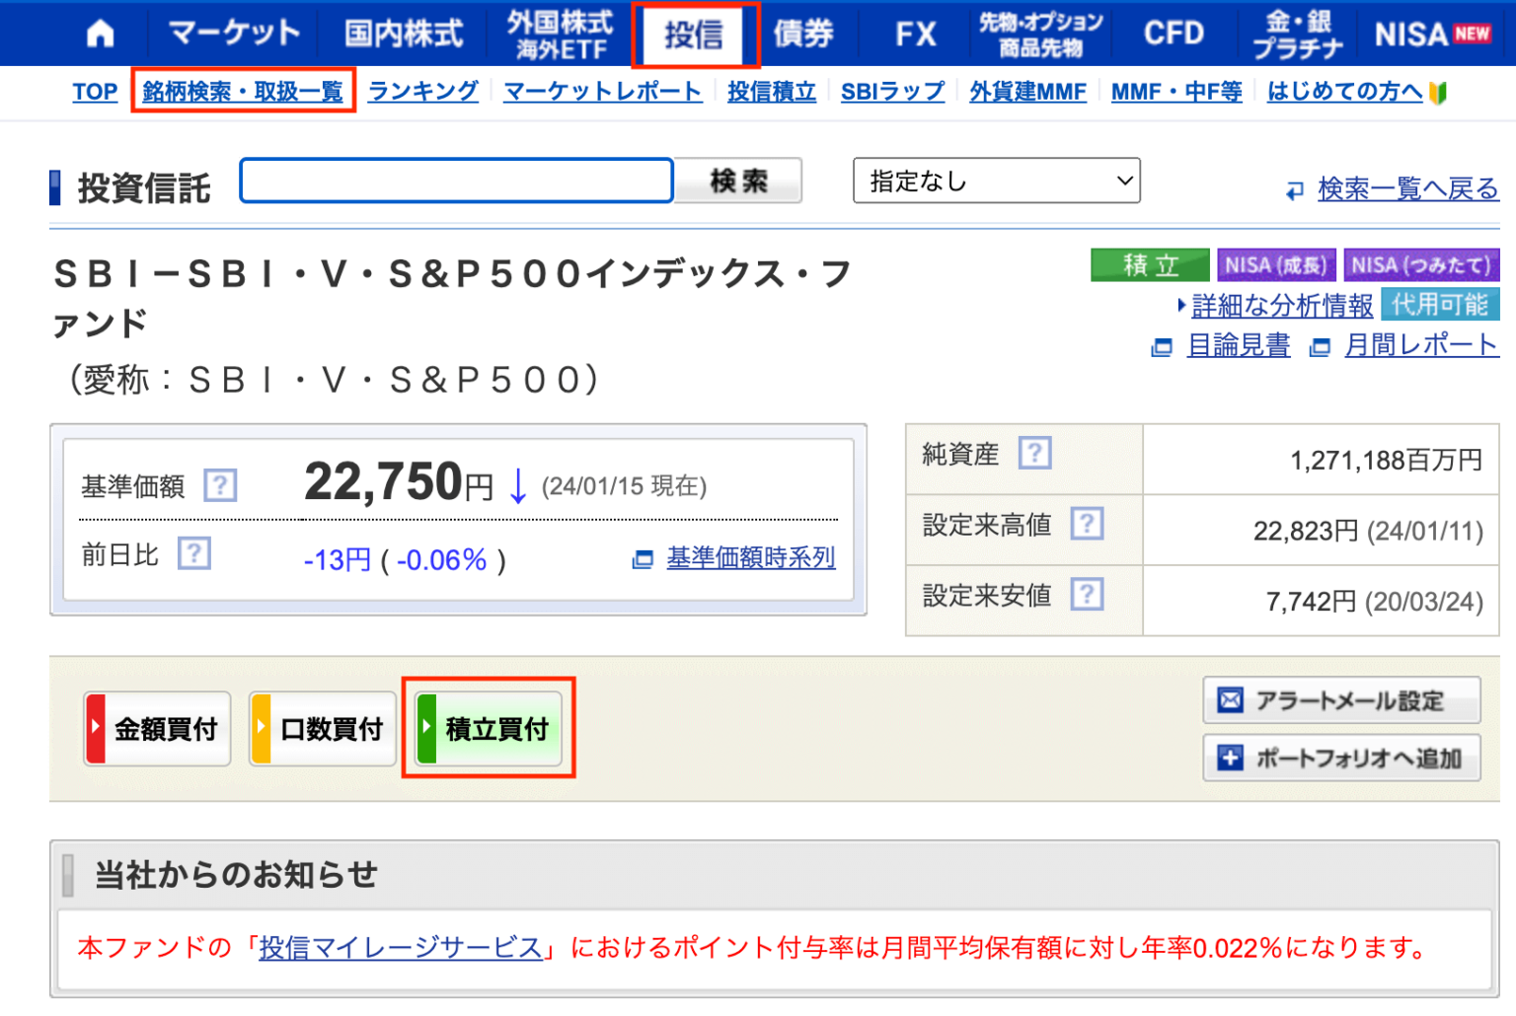Click the document icon beside 目論見書

click(x=1162, y=347)
